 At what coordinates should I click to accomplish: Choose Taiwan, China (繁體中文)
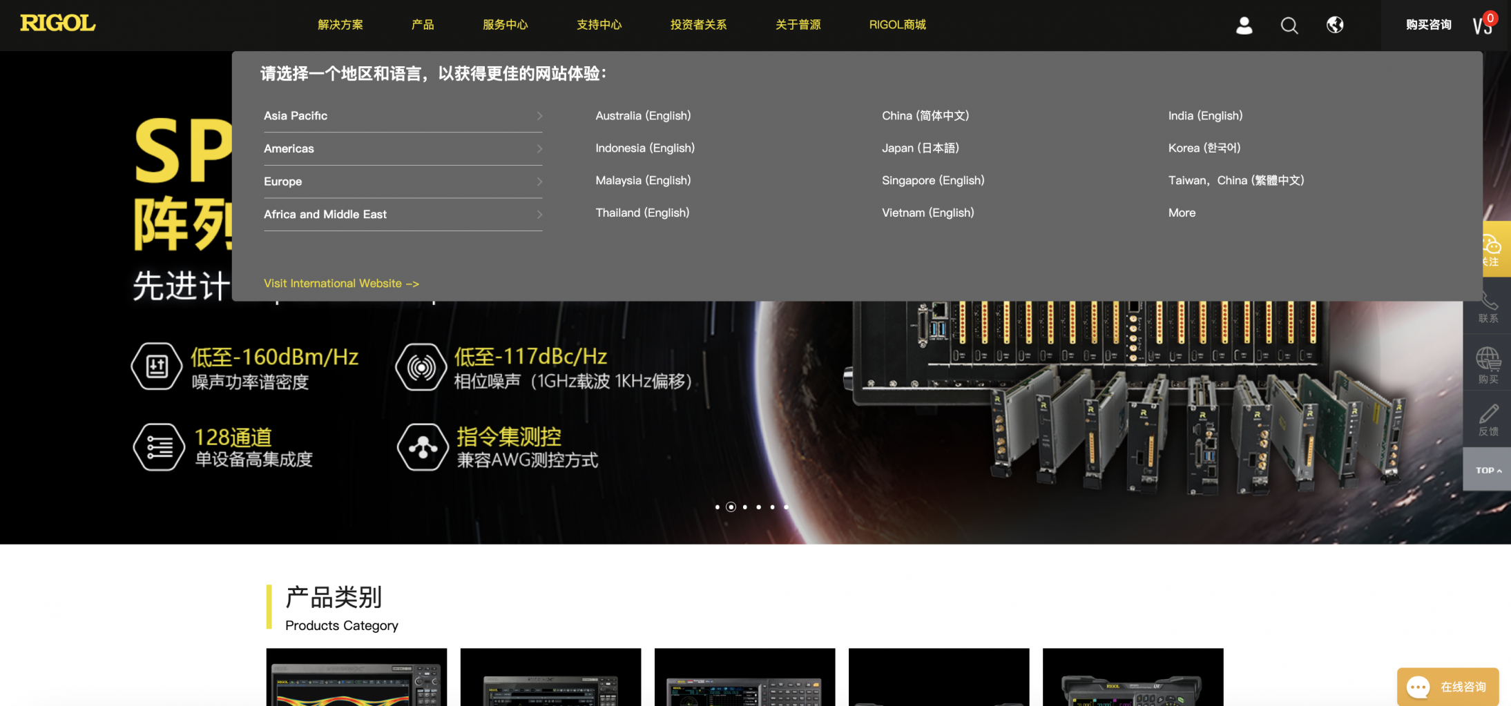click(1236, 181)
